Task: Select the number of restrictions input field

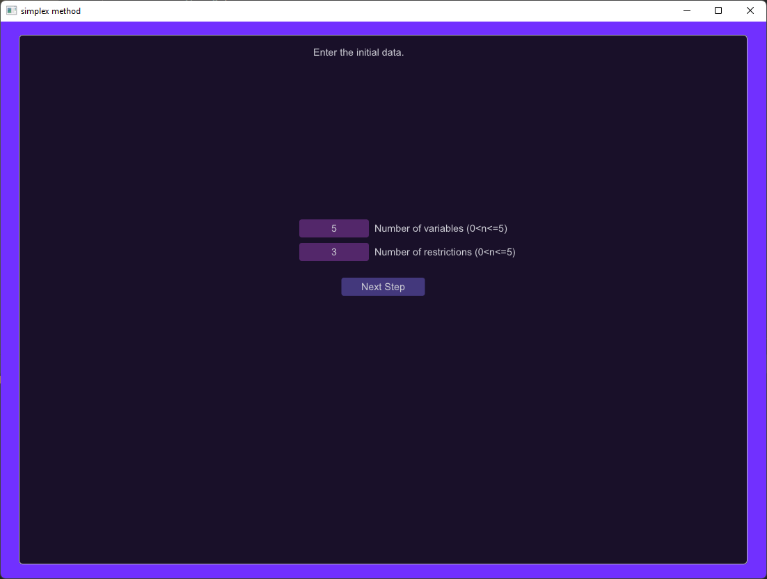Action: [333, 251]
